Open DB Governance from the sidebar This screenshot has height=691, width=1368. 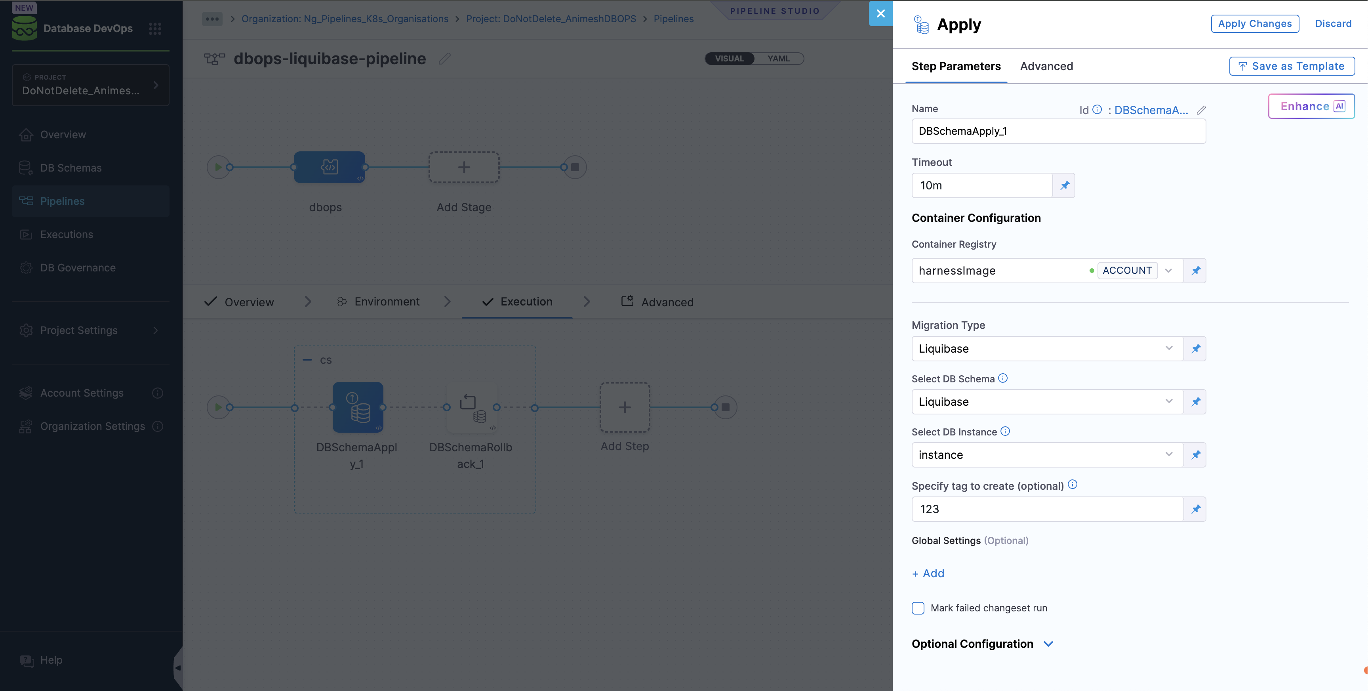click(x=78, y=267)
